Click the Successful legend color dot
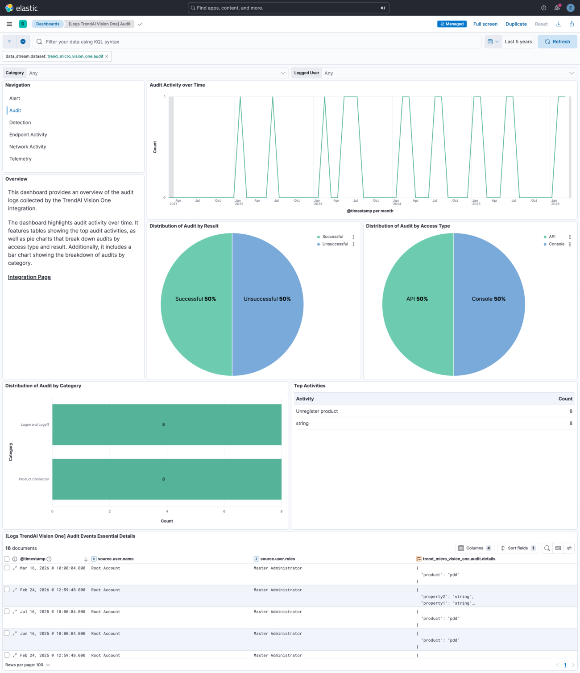 (x=318, y=237)
